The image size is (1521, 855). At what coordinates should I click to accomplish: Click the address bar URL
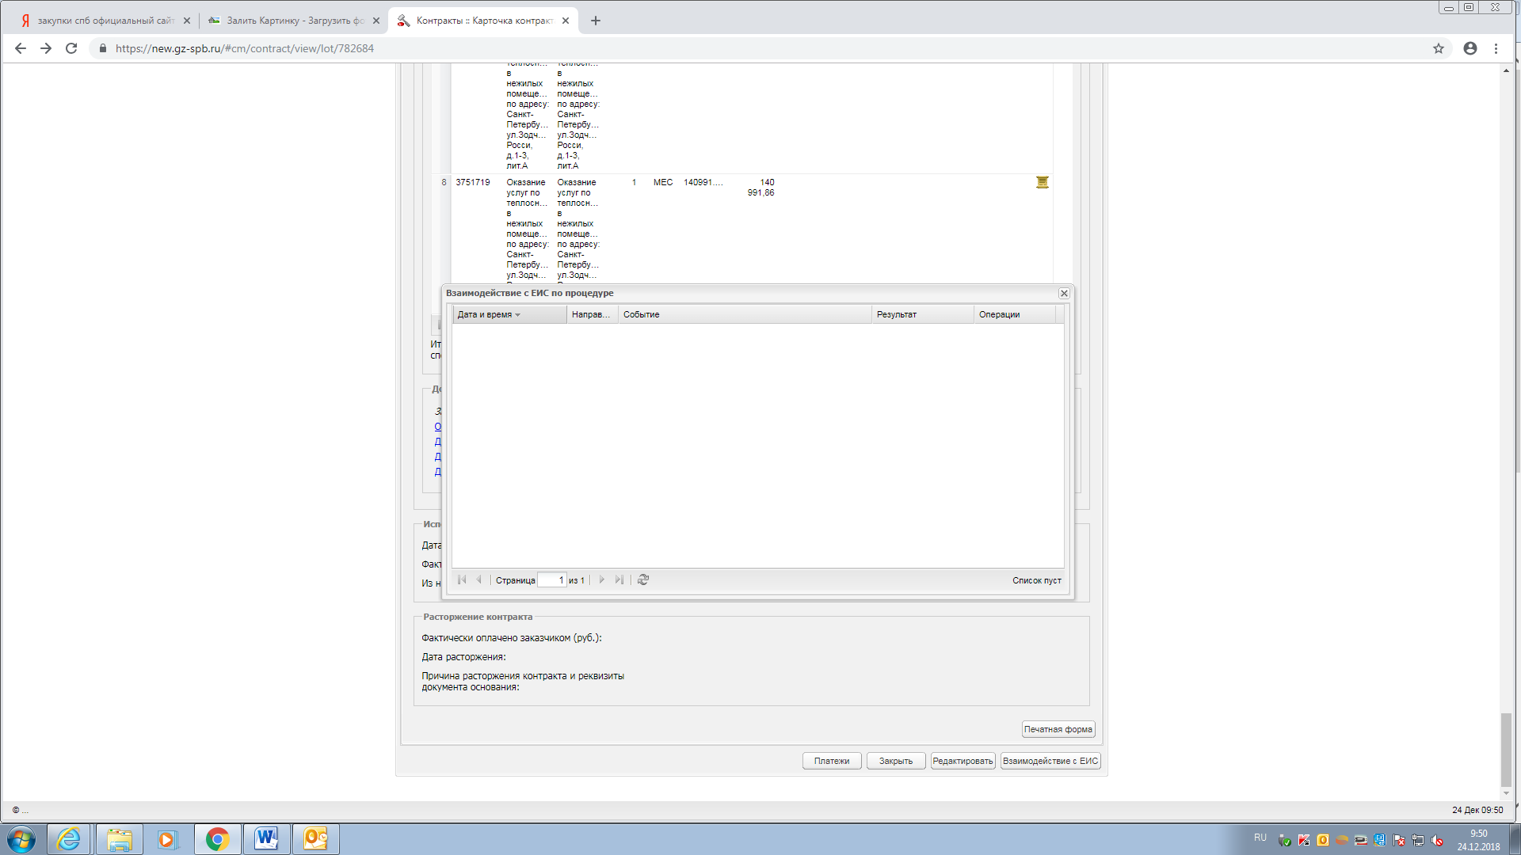[x=245, y=48]
